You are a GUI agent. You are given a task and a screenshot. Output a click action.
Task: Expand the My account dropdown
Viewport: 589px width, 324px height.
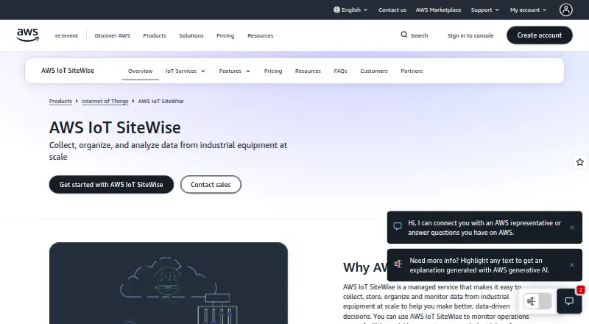coord(528,10)
